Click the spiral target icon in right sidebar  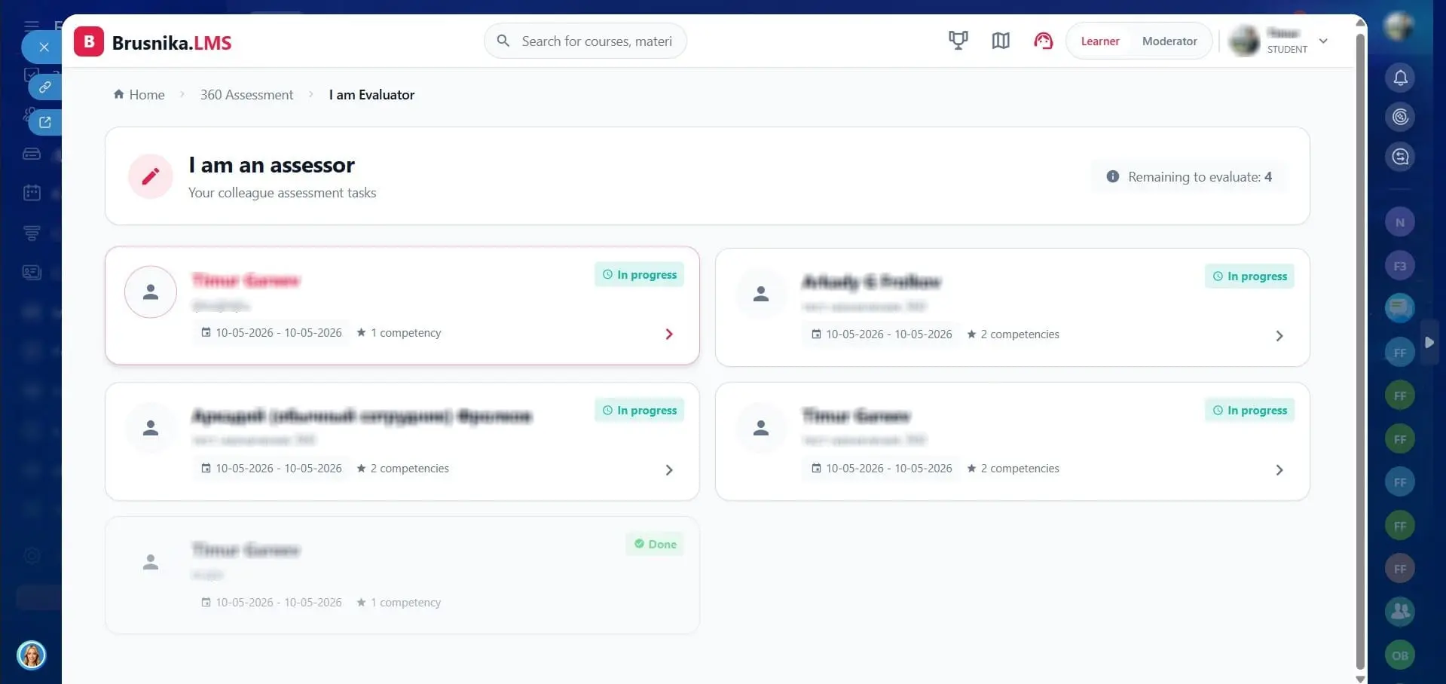1400,117
